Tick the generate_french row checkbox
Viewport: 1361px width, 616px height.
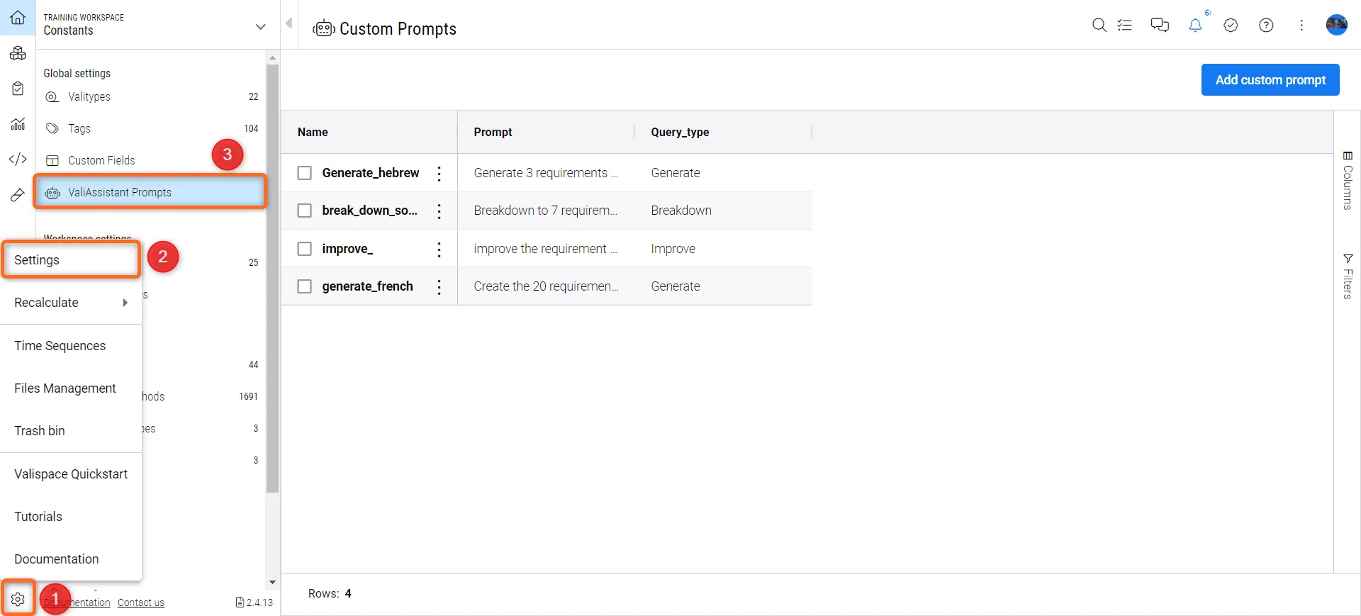[x=305, y=286]
